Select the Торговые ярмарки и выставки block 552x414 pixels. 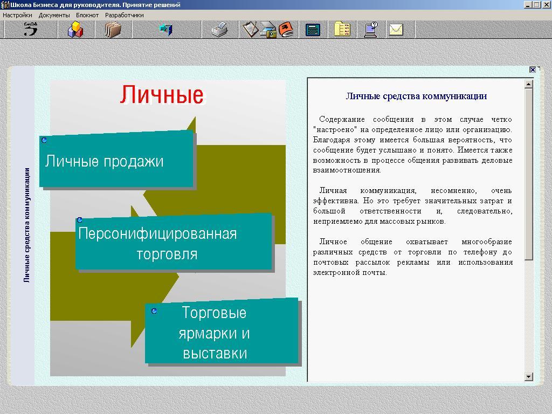tap(222, 331)
